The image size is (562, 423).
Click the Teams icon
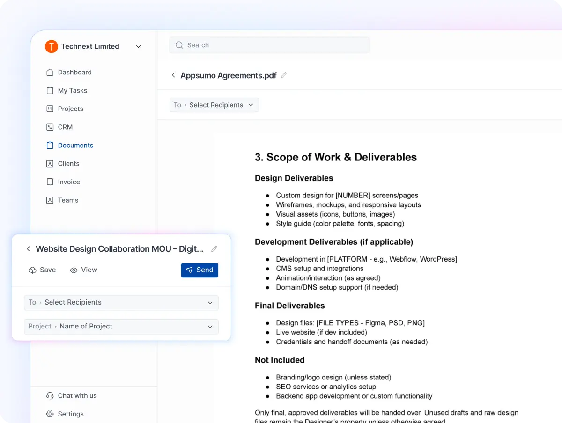[x=50, y=200]
